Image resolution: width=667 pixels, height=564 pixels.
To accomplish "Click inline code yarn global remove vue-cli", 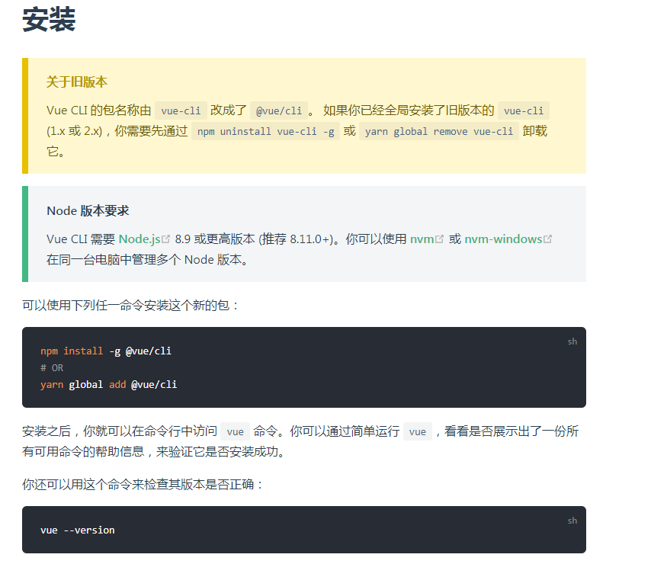I will point(439,131).
